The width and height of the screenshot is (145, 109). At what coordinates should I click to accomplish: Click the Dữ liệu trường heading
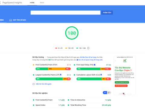pyautogui.click(x=38, y=57)
